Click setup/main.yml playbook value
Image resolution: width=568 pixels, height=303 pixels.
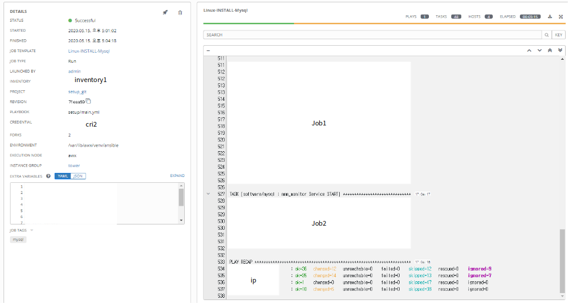point(84,112)
